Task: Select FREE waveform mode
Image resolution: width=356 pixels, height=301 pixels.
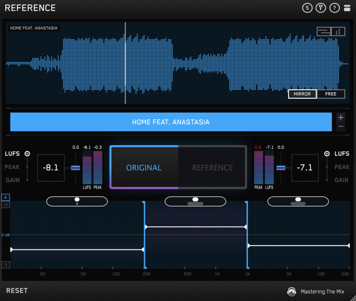Action: click(x=331, y=94)
